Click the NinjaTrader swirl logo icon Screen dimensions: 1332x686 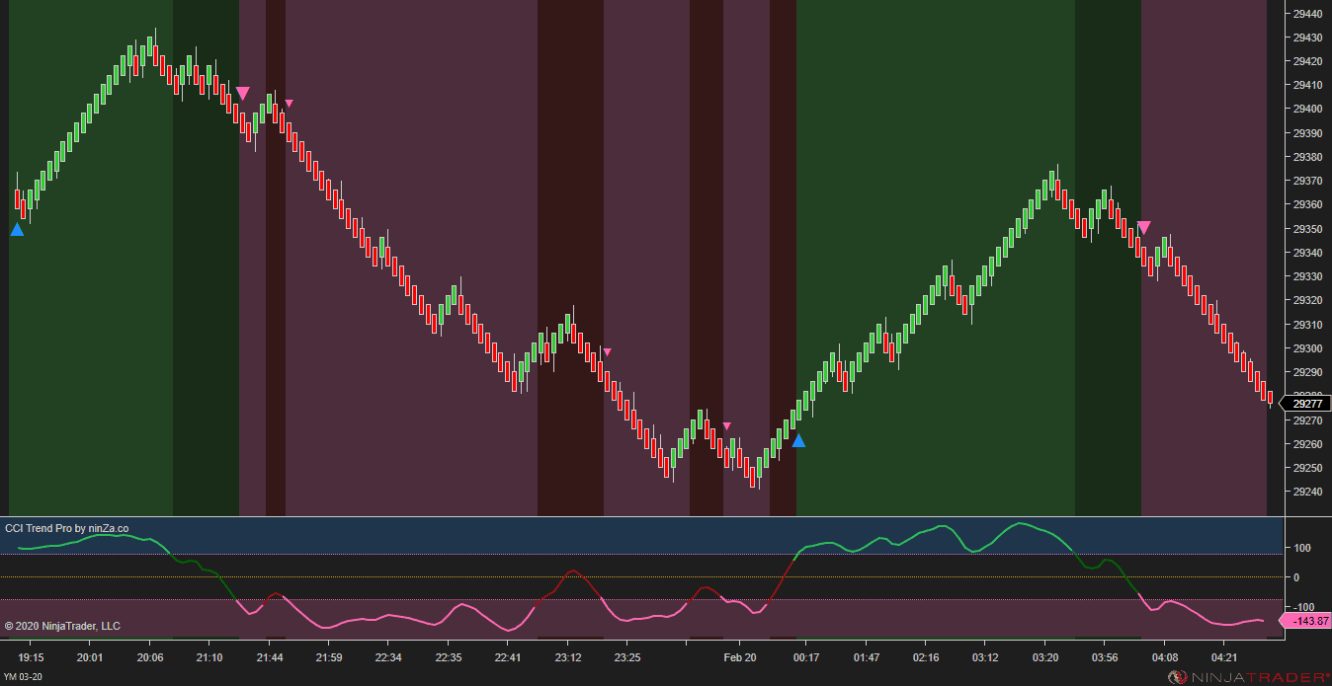point(1177,677)
